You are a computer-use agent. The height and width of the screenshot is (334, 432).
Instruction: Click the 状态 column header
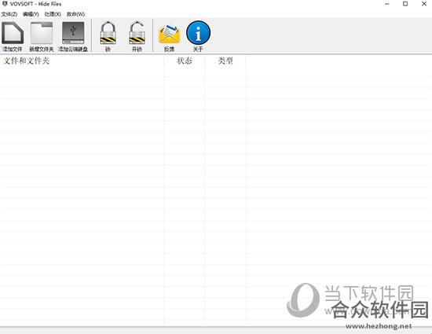185,61
